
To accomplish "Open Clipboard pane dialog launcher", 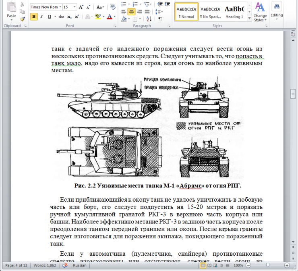I will (25, 26).
